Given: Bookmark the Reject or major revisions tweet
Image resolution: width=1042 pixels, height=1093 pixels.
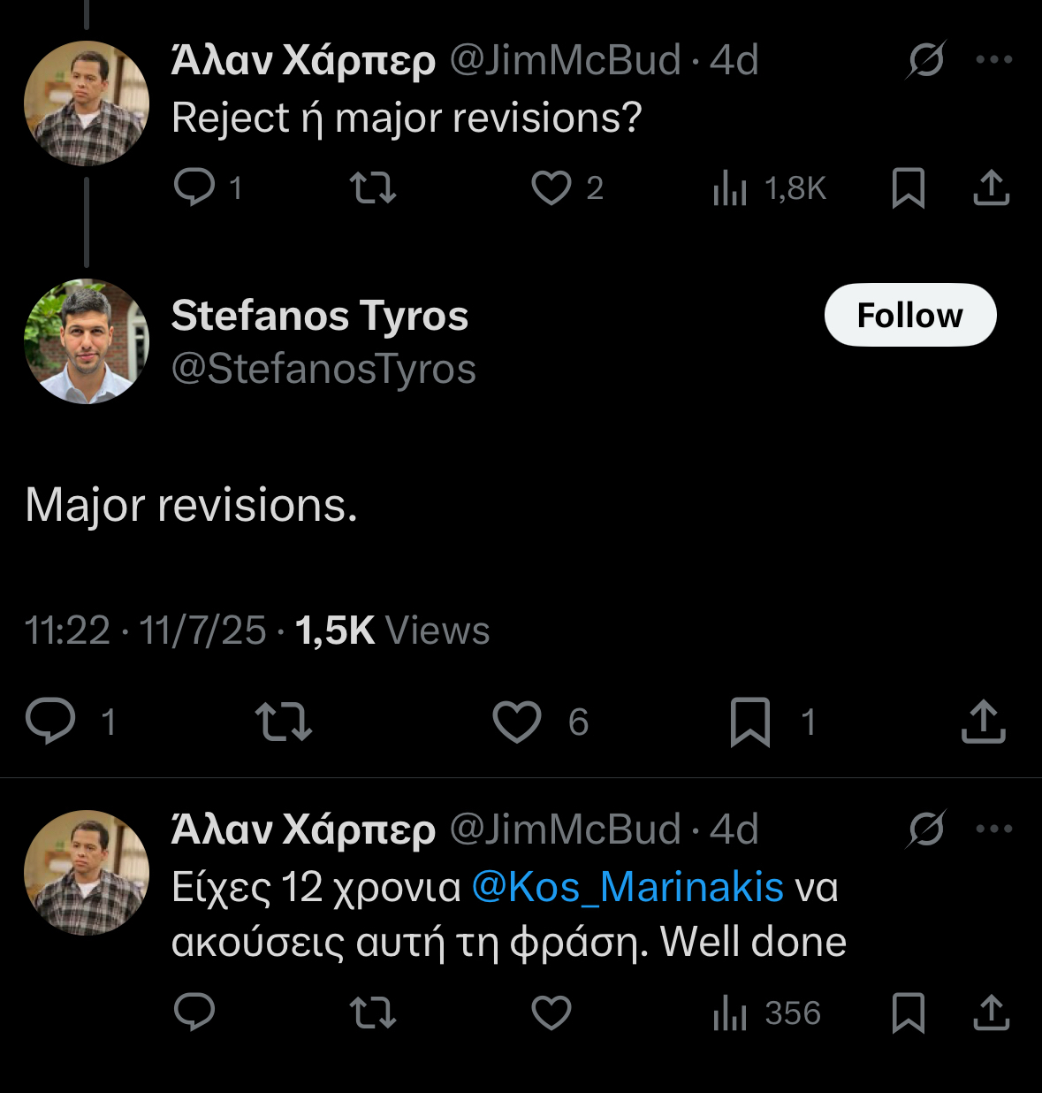Looking at the screenshot, I should 908,187.
